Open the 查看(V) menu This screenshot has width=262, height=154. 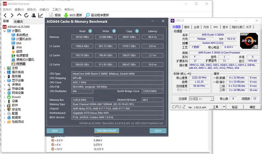[19, 10]
